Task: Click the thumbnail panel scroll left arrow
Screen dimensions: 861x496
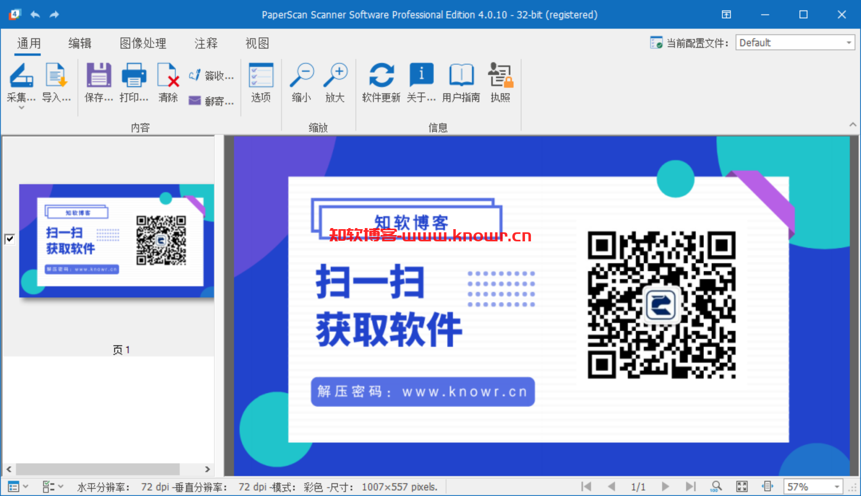Action: pyautogui.click(x=9, y=469)
